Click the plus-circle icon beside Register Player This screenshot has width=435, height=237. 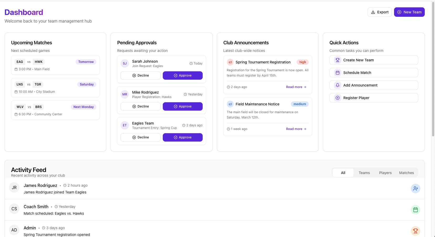[x=338, y=98]
